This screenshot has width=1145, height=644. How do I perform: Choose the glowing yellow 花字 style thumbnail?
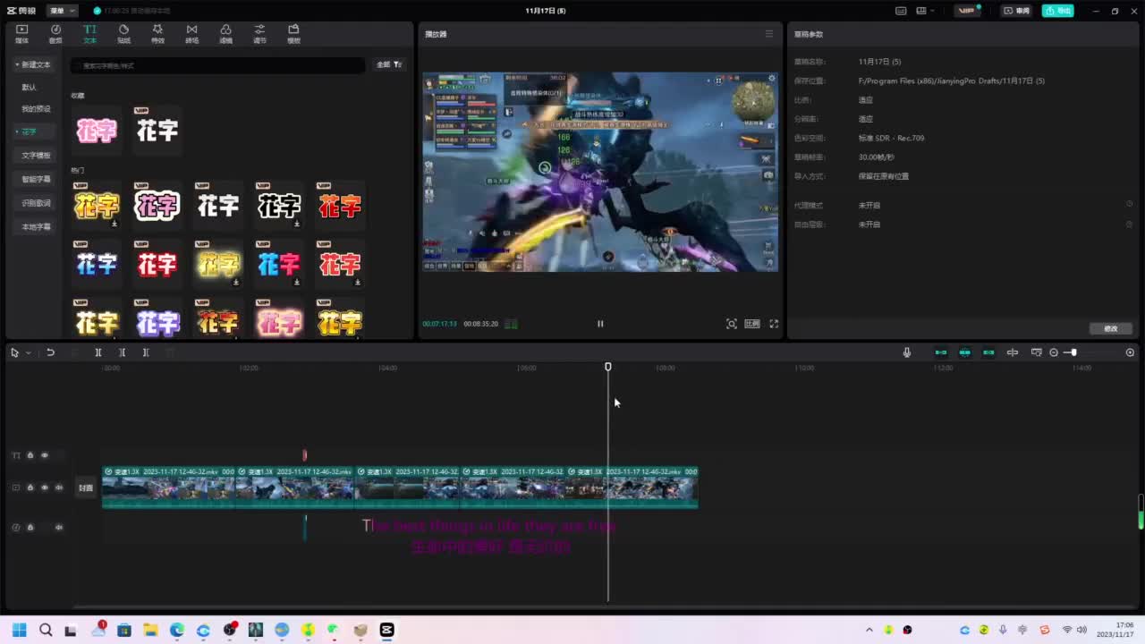coord(218,264)
